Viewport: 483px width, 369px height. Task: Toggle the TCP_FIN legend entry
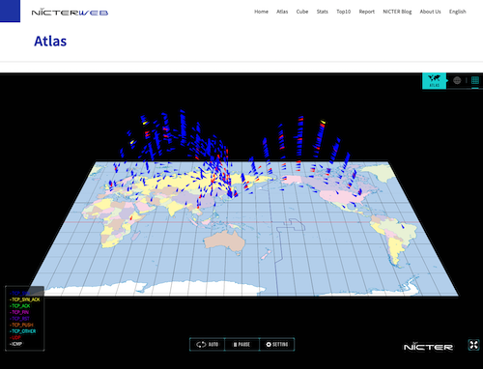click(19, 312)
